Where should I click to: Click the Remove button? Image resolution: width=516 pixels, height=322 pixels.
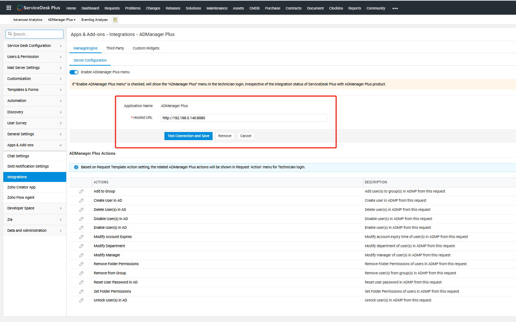(225, 136)
